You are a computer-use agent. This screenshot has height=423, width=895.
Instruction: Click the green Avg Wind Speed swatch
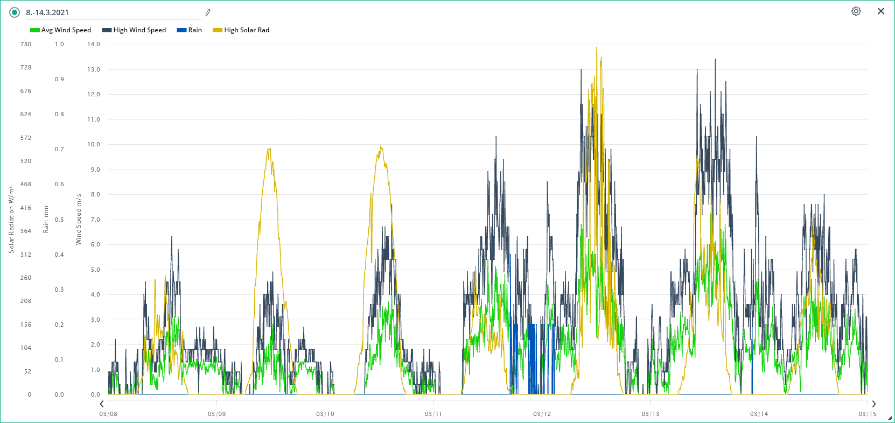click(x=35, y=30)
